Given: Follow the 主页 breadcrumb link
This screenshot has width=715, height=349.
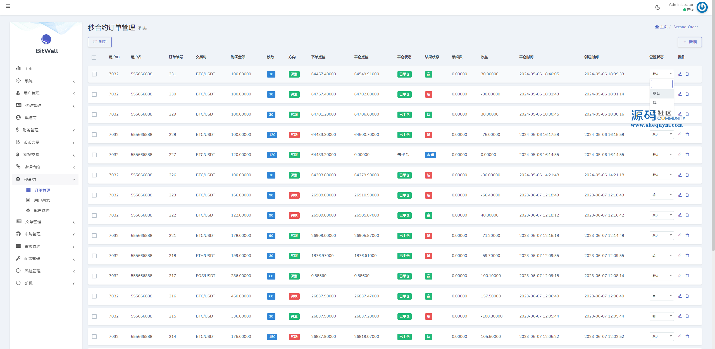Looking at the screenshot, I should coord(661,27).
